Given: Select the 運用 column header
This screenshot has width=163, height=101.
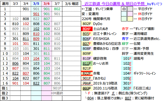Looking at the screenshot, I should click(x=5, y=4).
